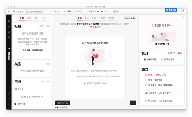Image resolution: width=192 pixels, height=117 pixels.
Task: Click 新建文件，来自「我的模板」
Action: click(159, 85)
